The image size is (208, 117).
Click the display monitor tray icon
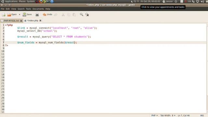coord(198,1)
